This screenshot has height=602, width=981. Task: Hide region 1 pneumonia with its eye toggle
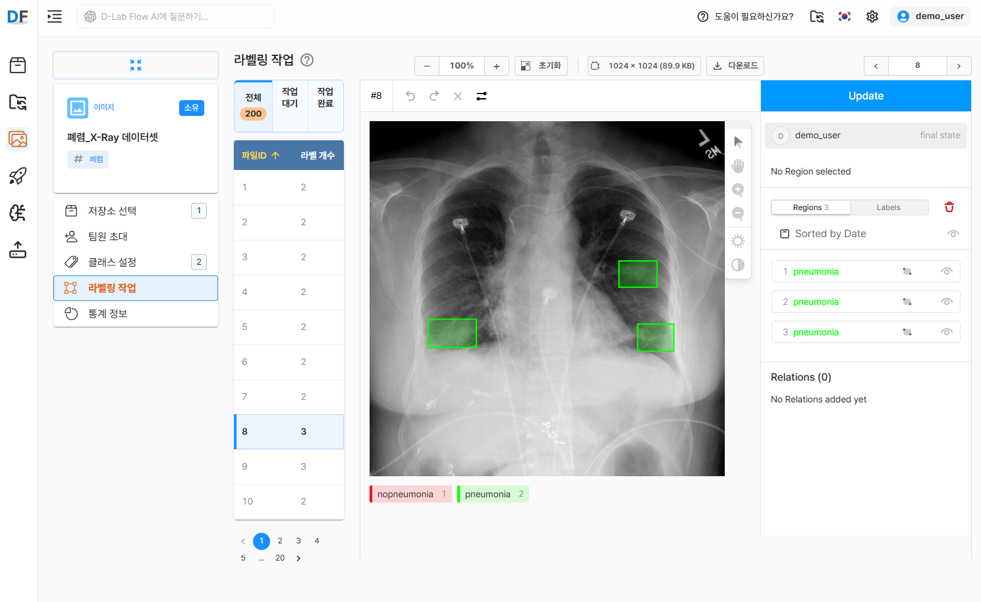pyautogui.click(x=947, y=271)
